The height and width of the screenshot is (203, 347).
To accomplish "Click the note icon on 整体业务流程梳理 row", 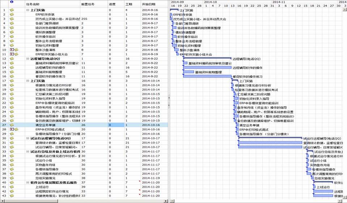I will [12, 41].
